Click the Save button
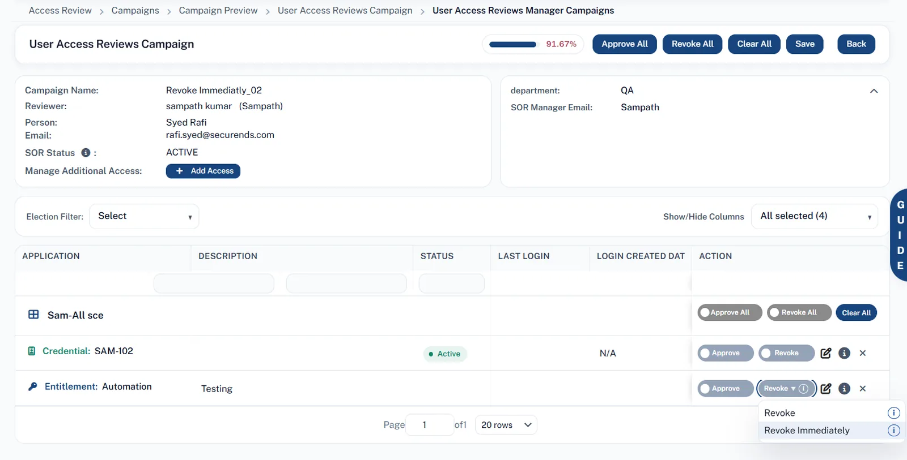 click(x=804, y=44)
